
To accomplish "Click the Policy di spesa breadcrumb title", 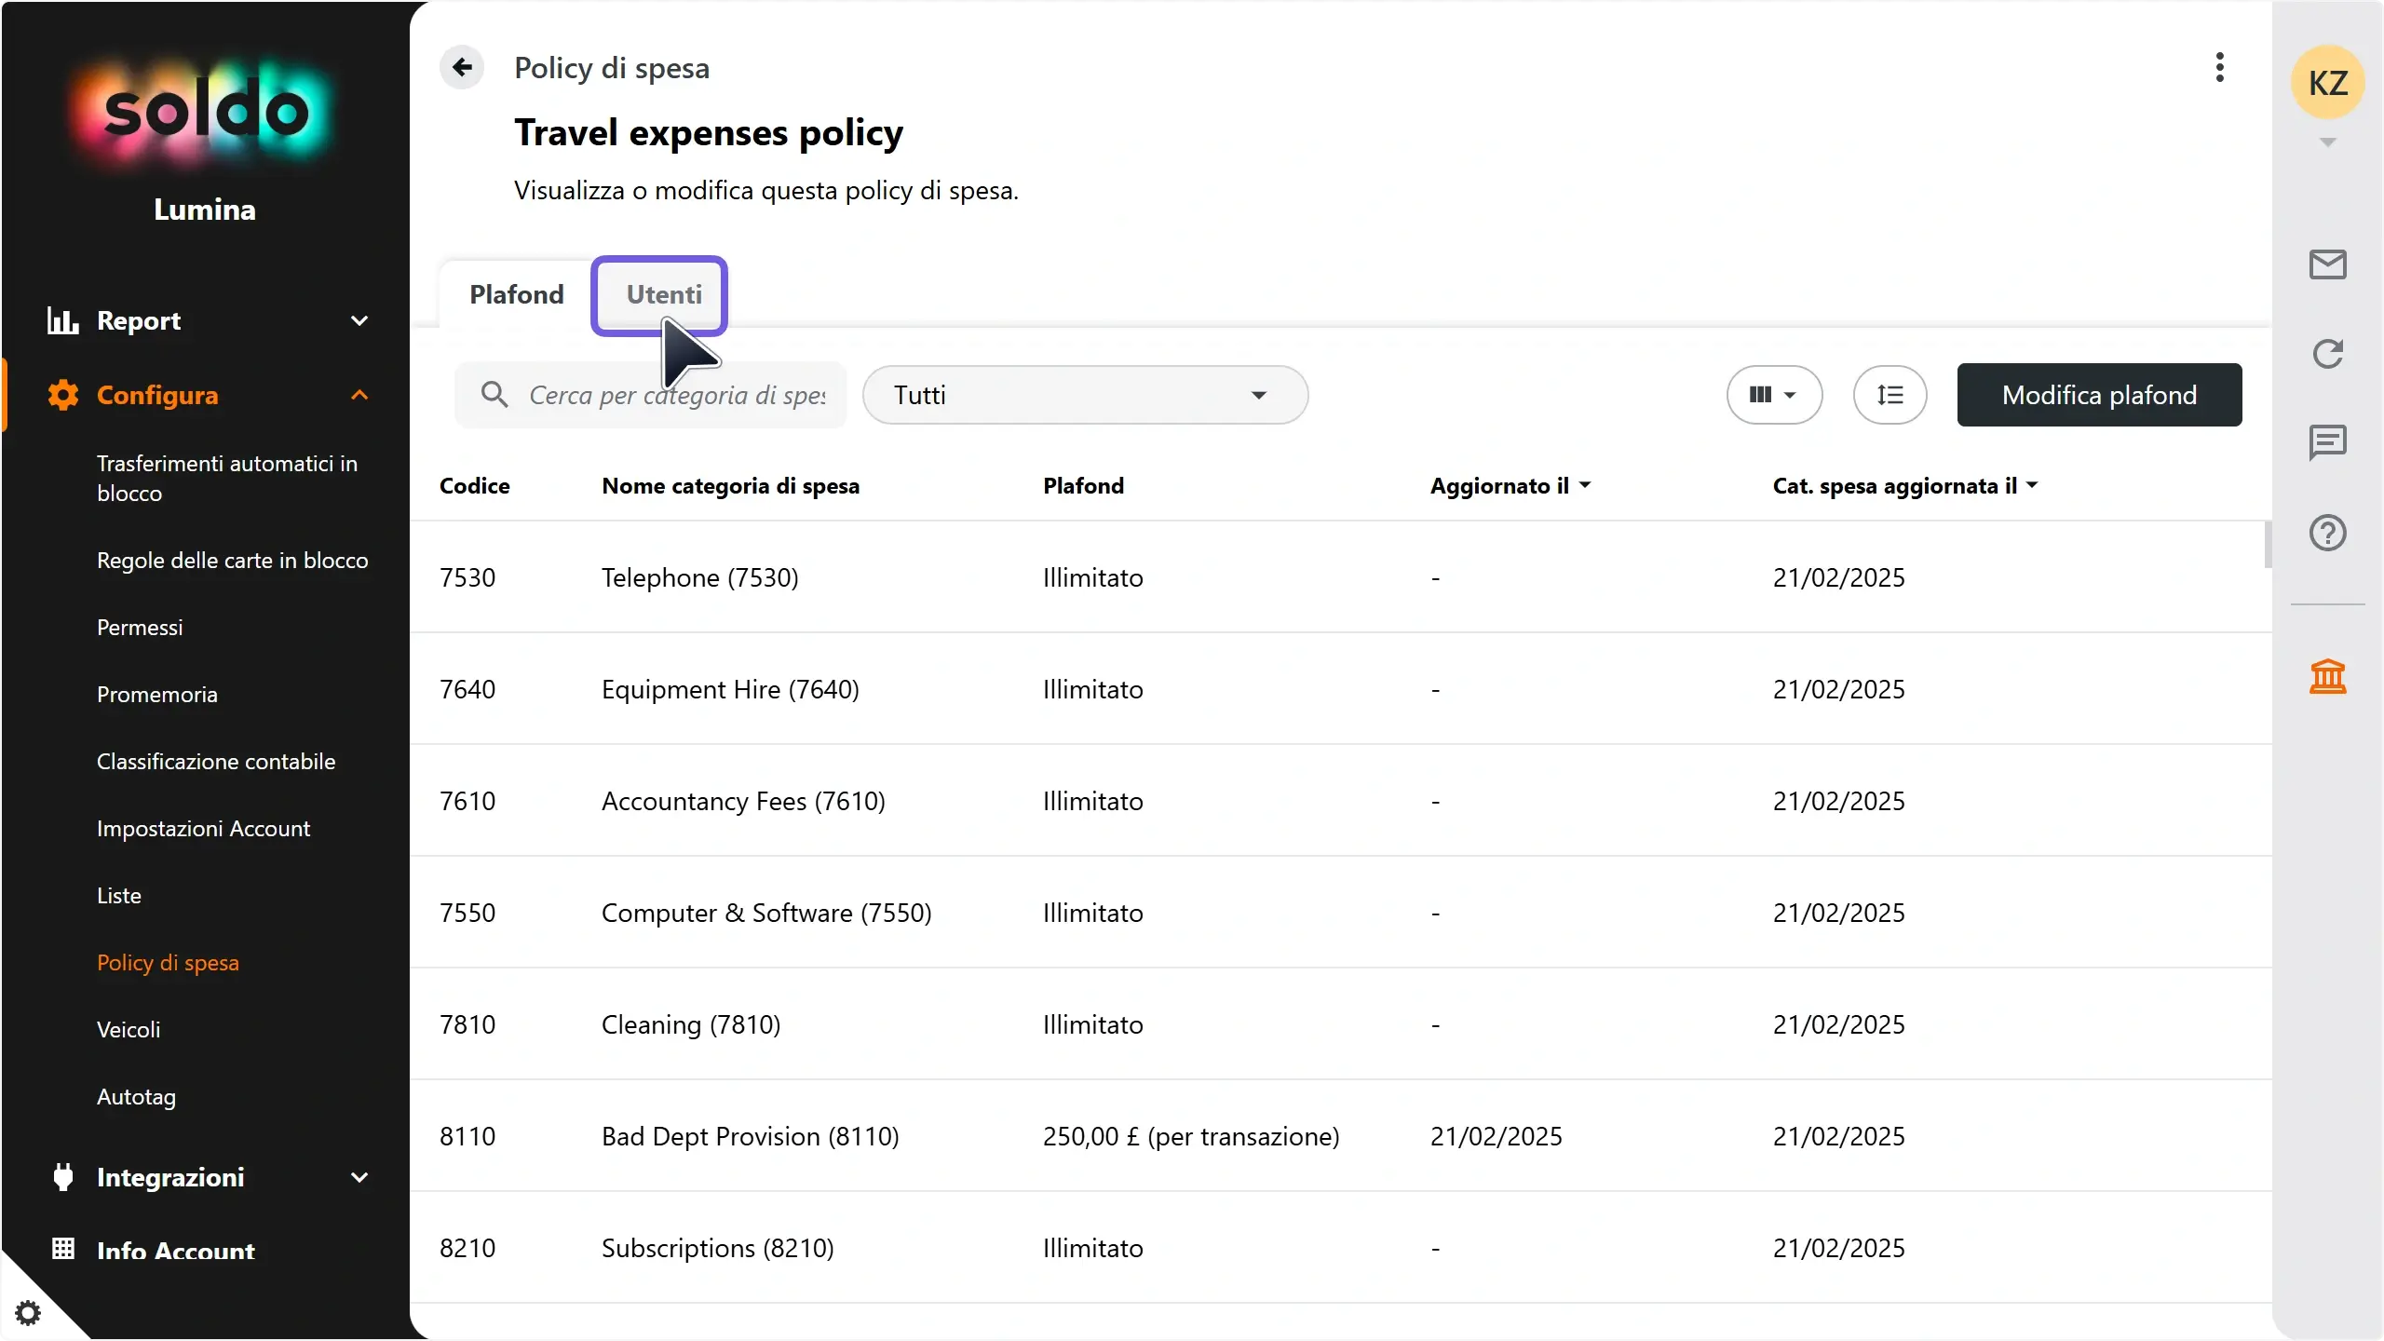I will (x=612, y=67).
